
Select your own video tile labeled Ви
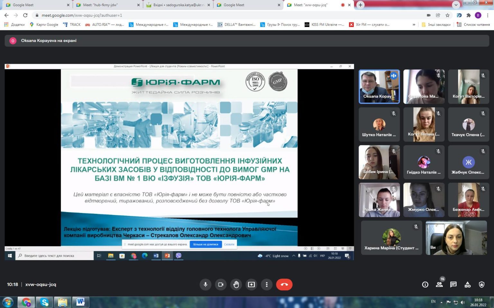pos(456,238)
